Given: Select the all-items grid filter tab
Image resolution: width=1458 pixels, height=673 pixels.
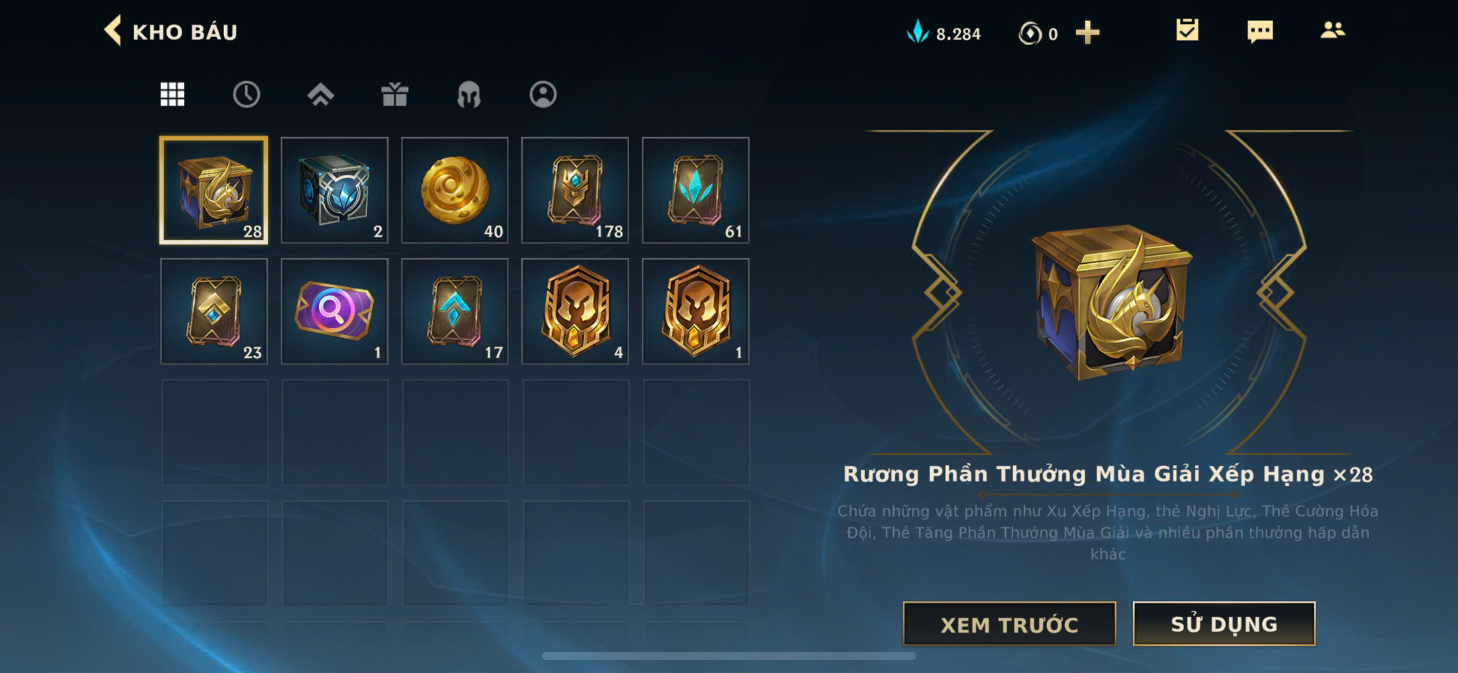Looking at the screenshot, I should (172, 94).
